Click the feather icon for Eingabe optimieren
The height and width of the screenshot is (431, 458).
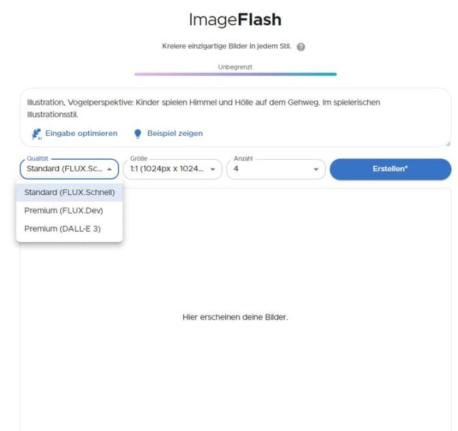[37, 134]
